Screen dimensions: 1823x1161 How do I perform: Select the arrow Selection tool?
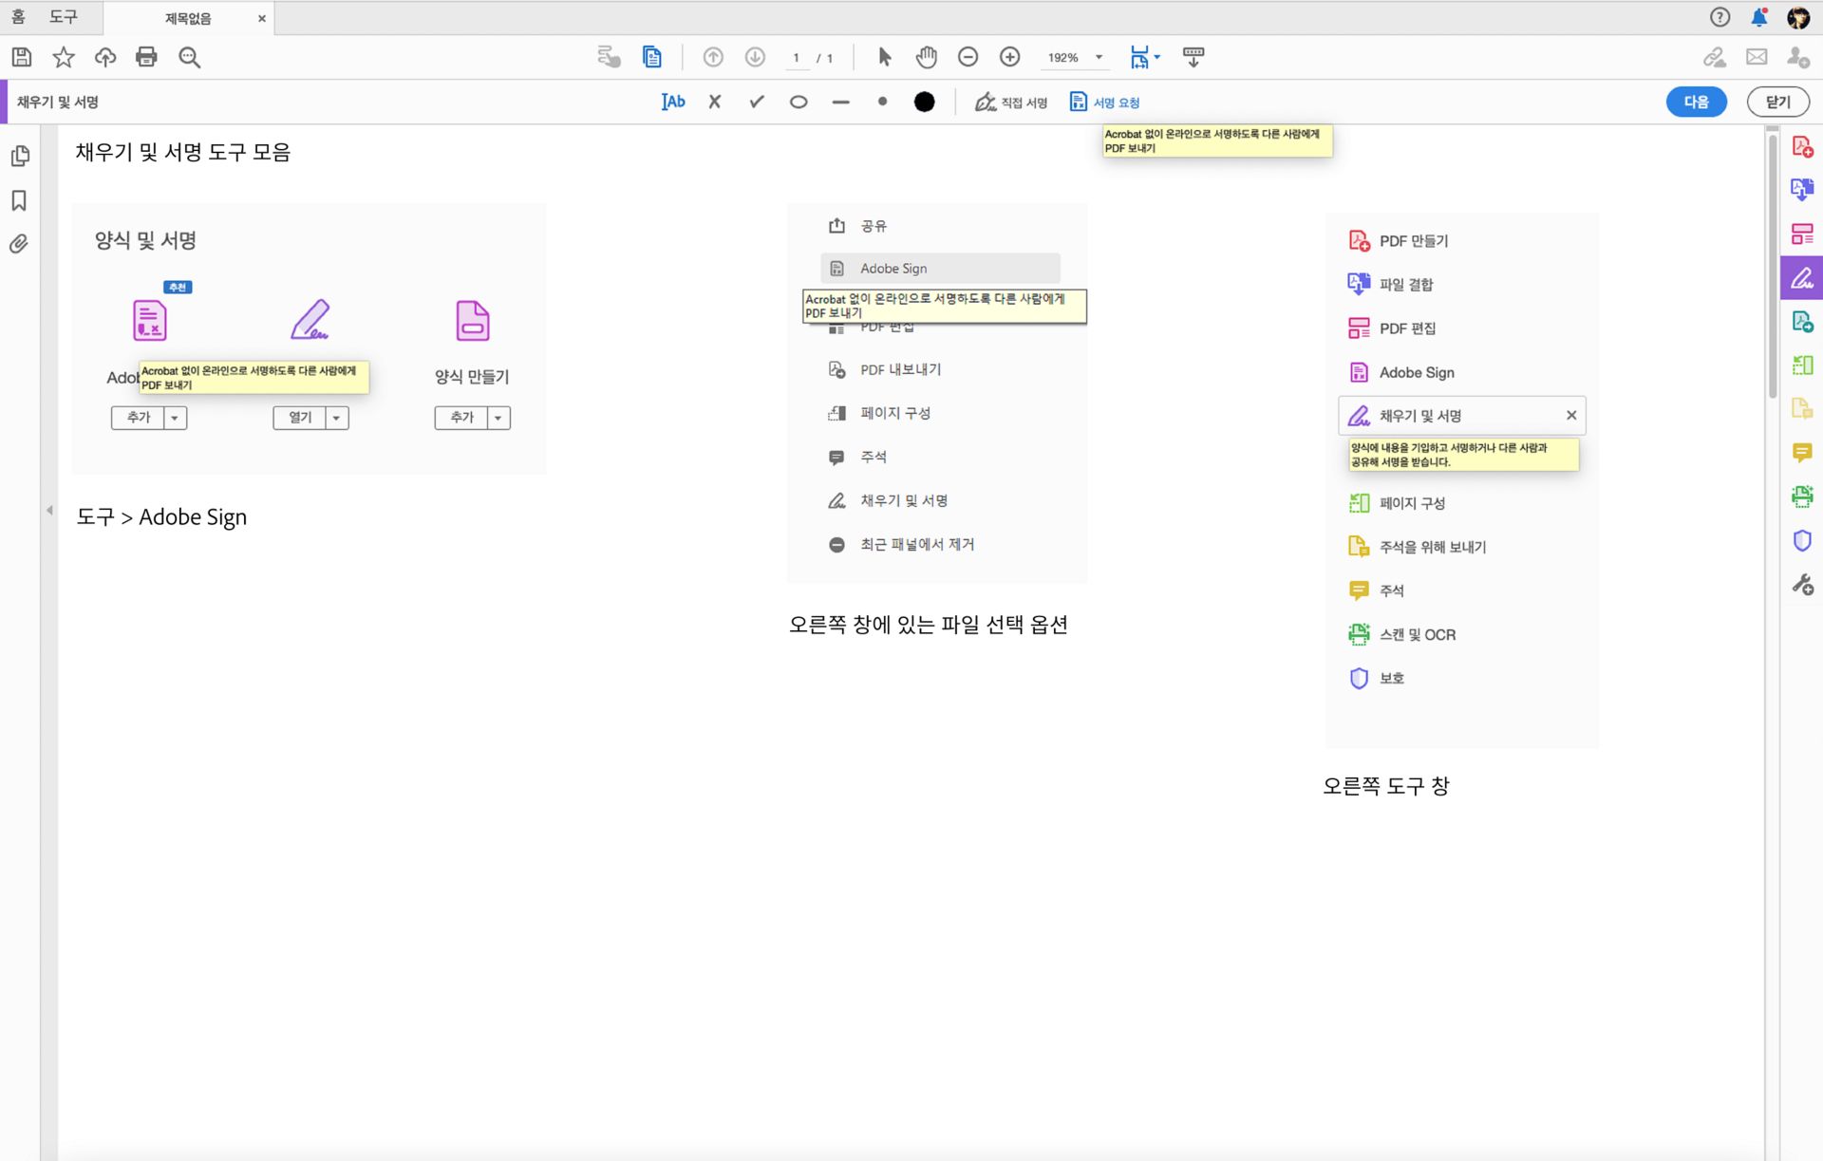pos(883,57)
